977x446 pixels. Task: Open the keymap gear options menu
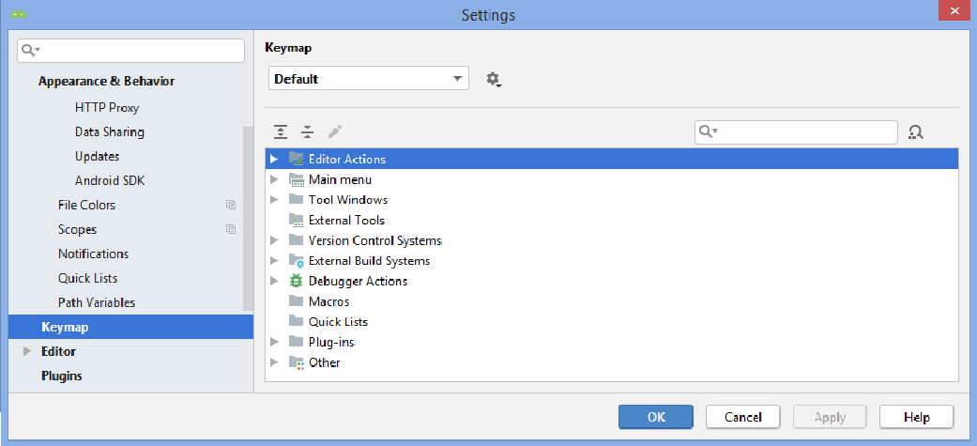(494, 80)
